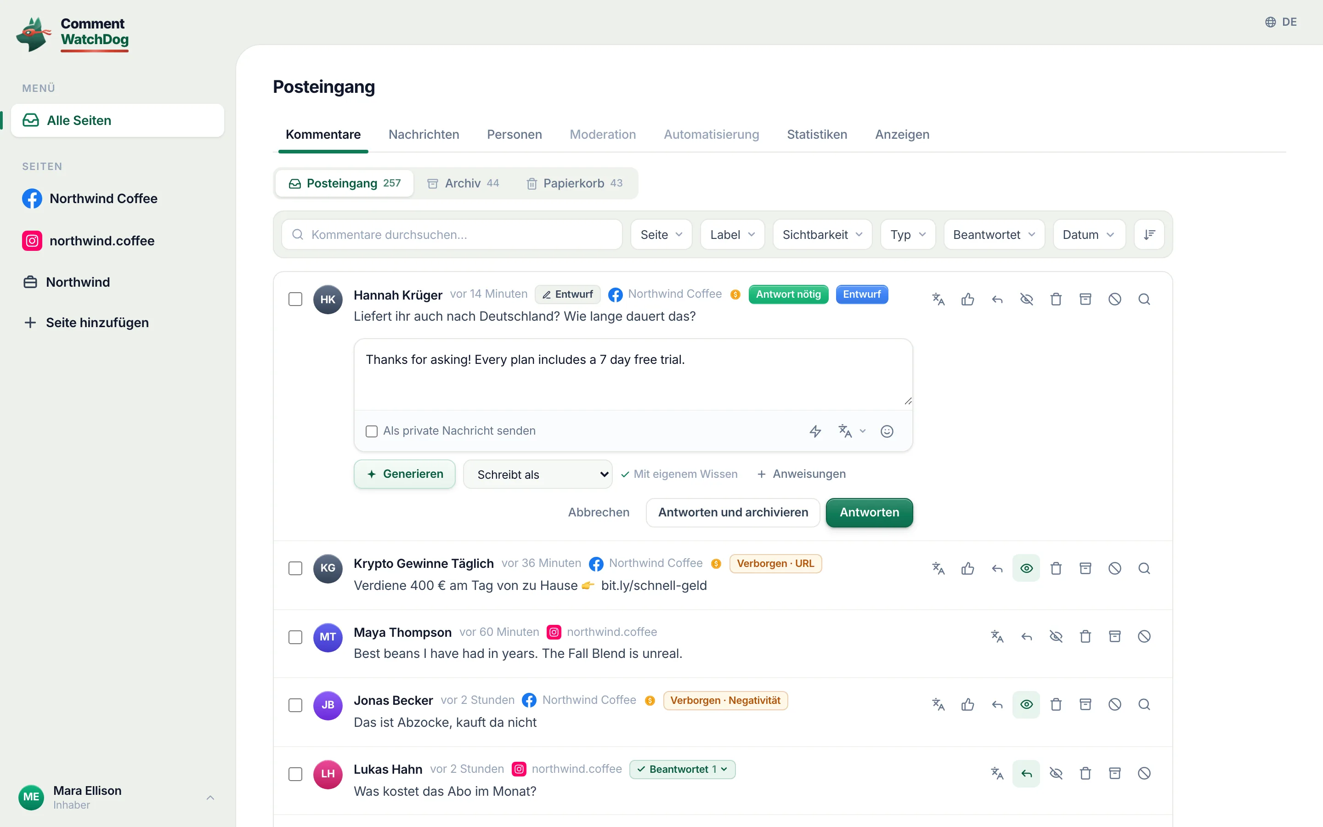Screen dimensions: 1323x827
Task: Tick the Krypto Gewinne Täglich row checkbox
Action: tap(295, 568)
